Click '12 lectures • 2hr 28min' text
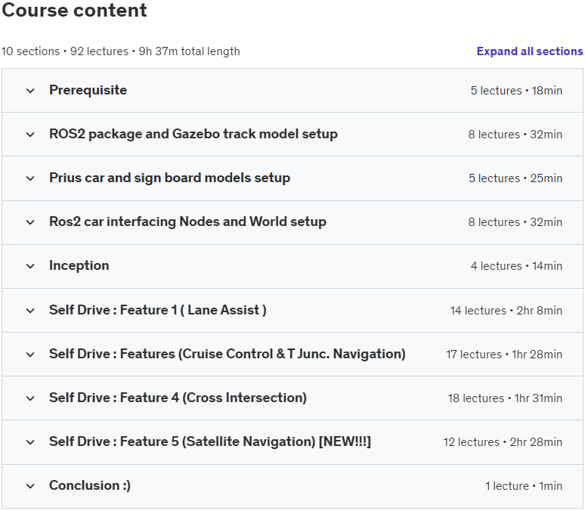 coord(503,442)
